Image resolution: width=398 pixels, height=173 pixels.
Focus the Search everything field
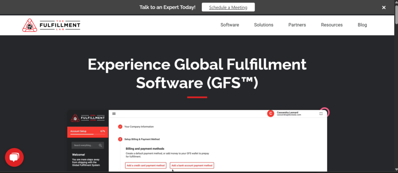point(88,145)
